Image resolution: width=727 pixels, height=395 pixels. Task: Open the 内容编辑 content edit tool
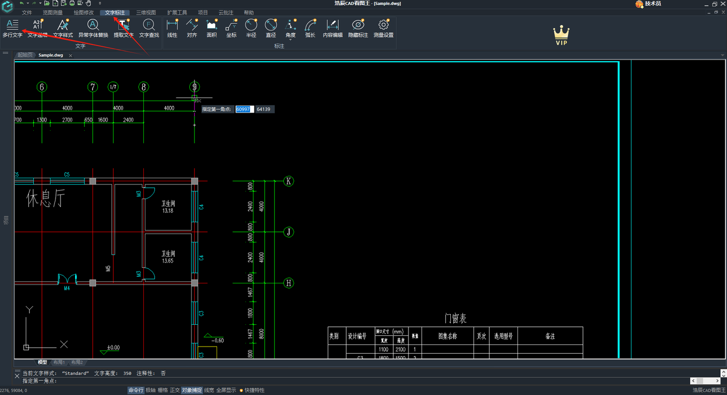pos(333,28)
